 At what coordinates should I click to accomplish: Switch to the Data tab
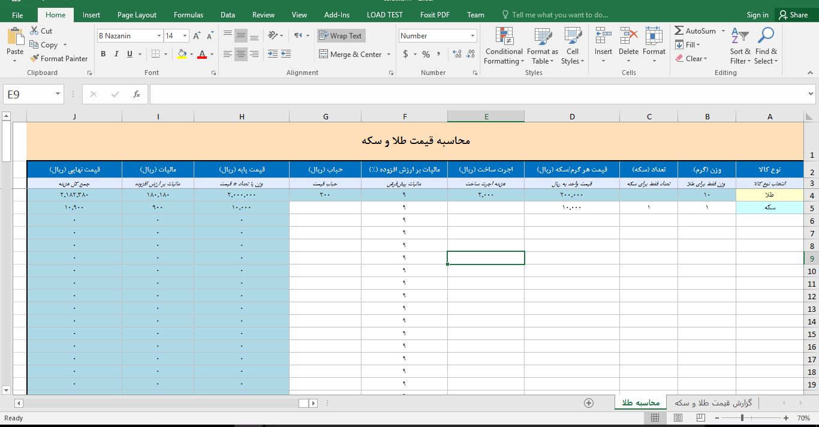(227, 15)
